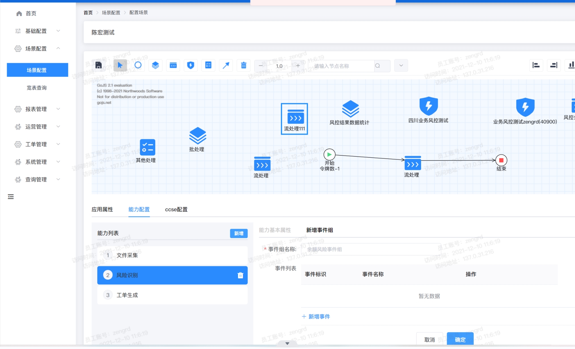This screenshot has width=575, height=349.
Task: Click the 结束 end node
Action: (x=501, y=160)
